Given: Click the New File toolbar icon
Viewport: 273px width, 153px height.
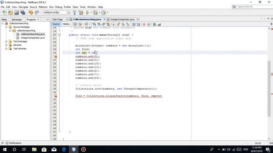Looking at the screenshot, I should pos(4,12).
